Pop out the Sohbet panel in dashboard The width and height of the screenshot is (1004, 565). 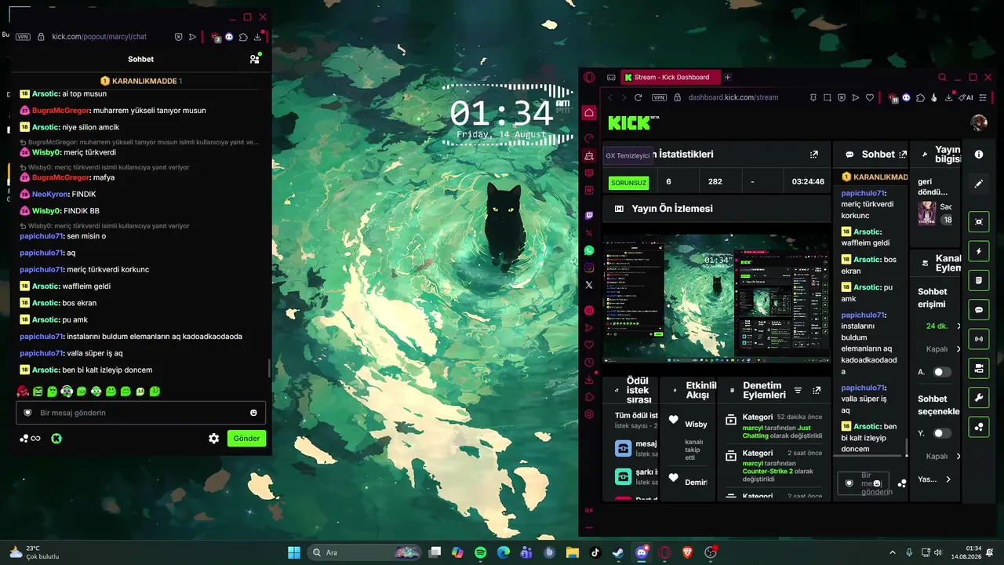[903, 155]
